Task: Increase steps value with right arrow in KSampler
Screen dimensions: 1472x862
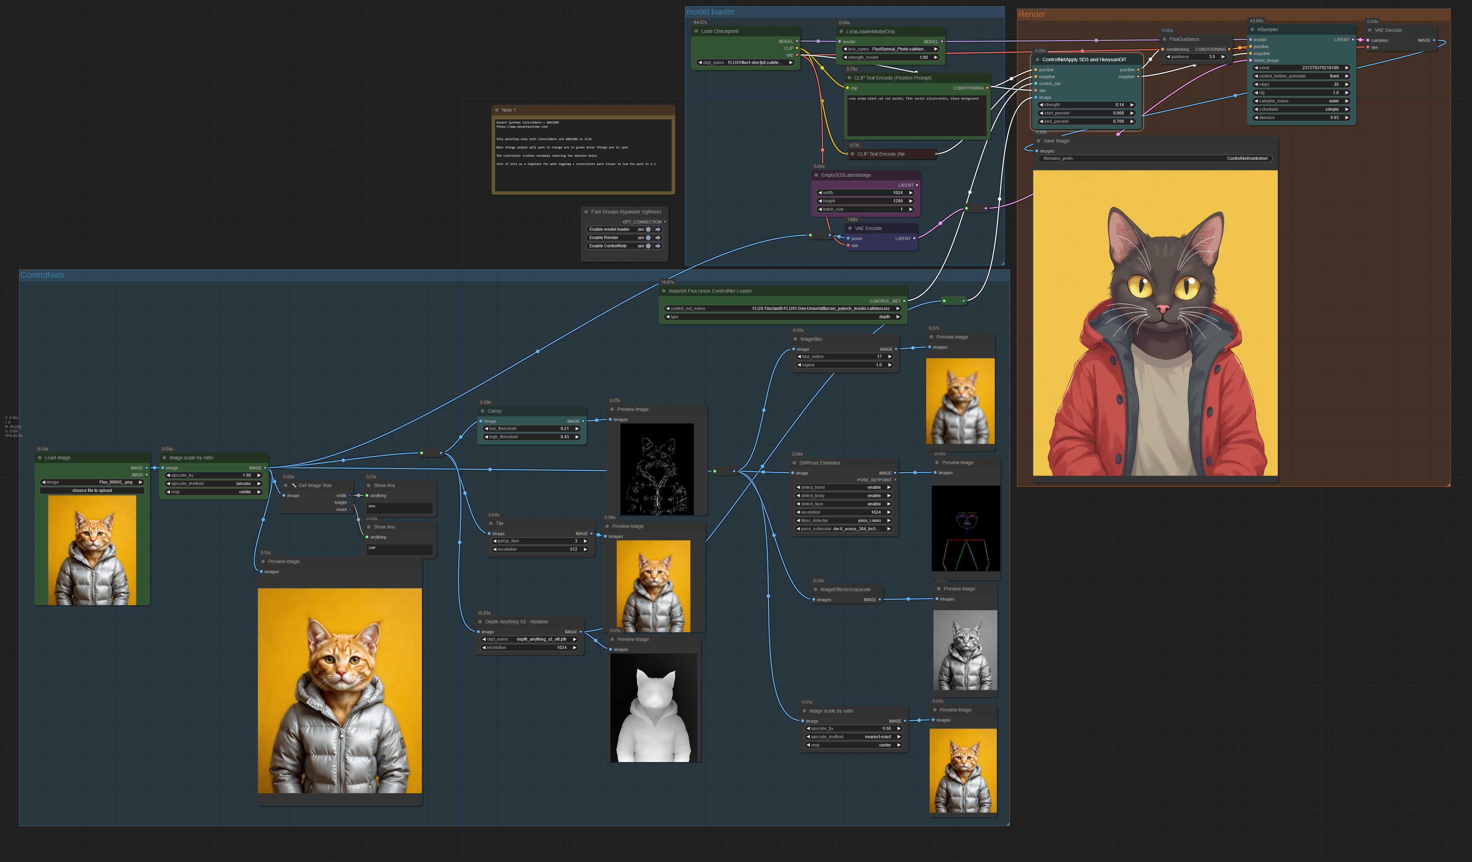Action: tap(1346, 84)
